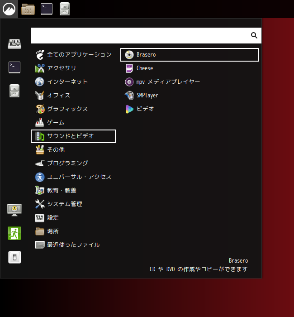Launch mpv メディアプレイヤー
Screen dimensions: 294x317
pos(190,82)
